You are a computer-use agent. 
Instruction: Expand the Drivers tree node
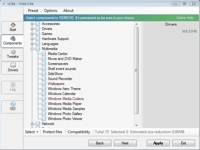32,29
